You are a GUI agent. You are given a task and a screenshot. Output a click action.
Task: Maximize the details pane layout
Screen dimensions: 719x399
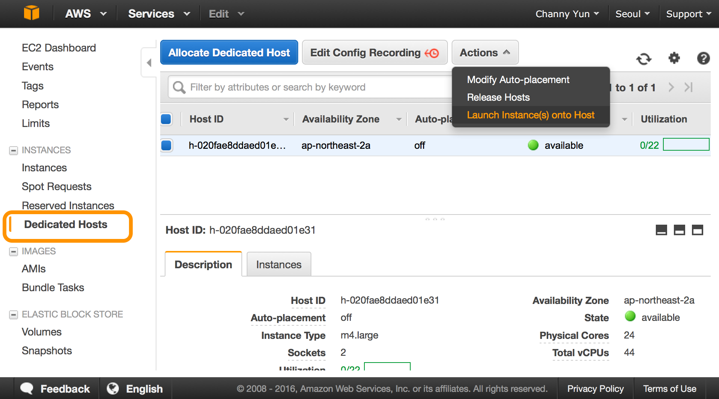[x=697, y=230]
